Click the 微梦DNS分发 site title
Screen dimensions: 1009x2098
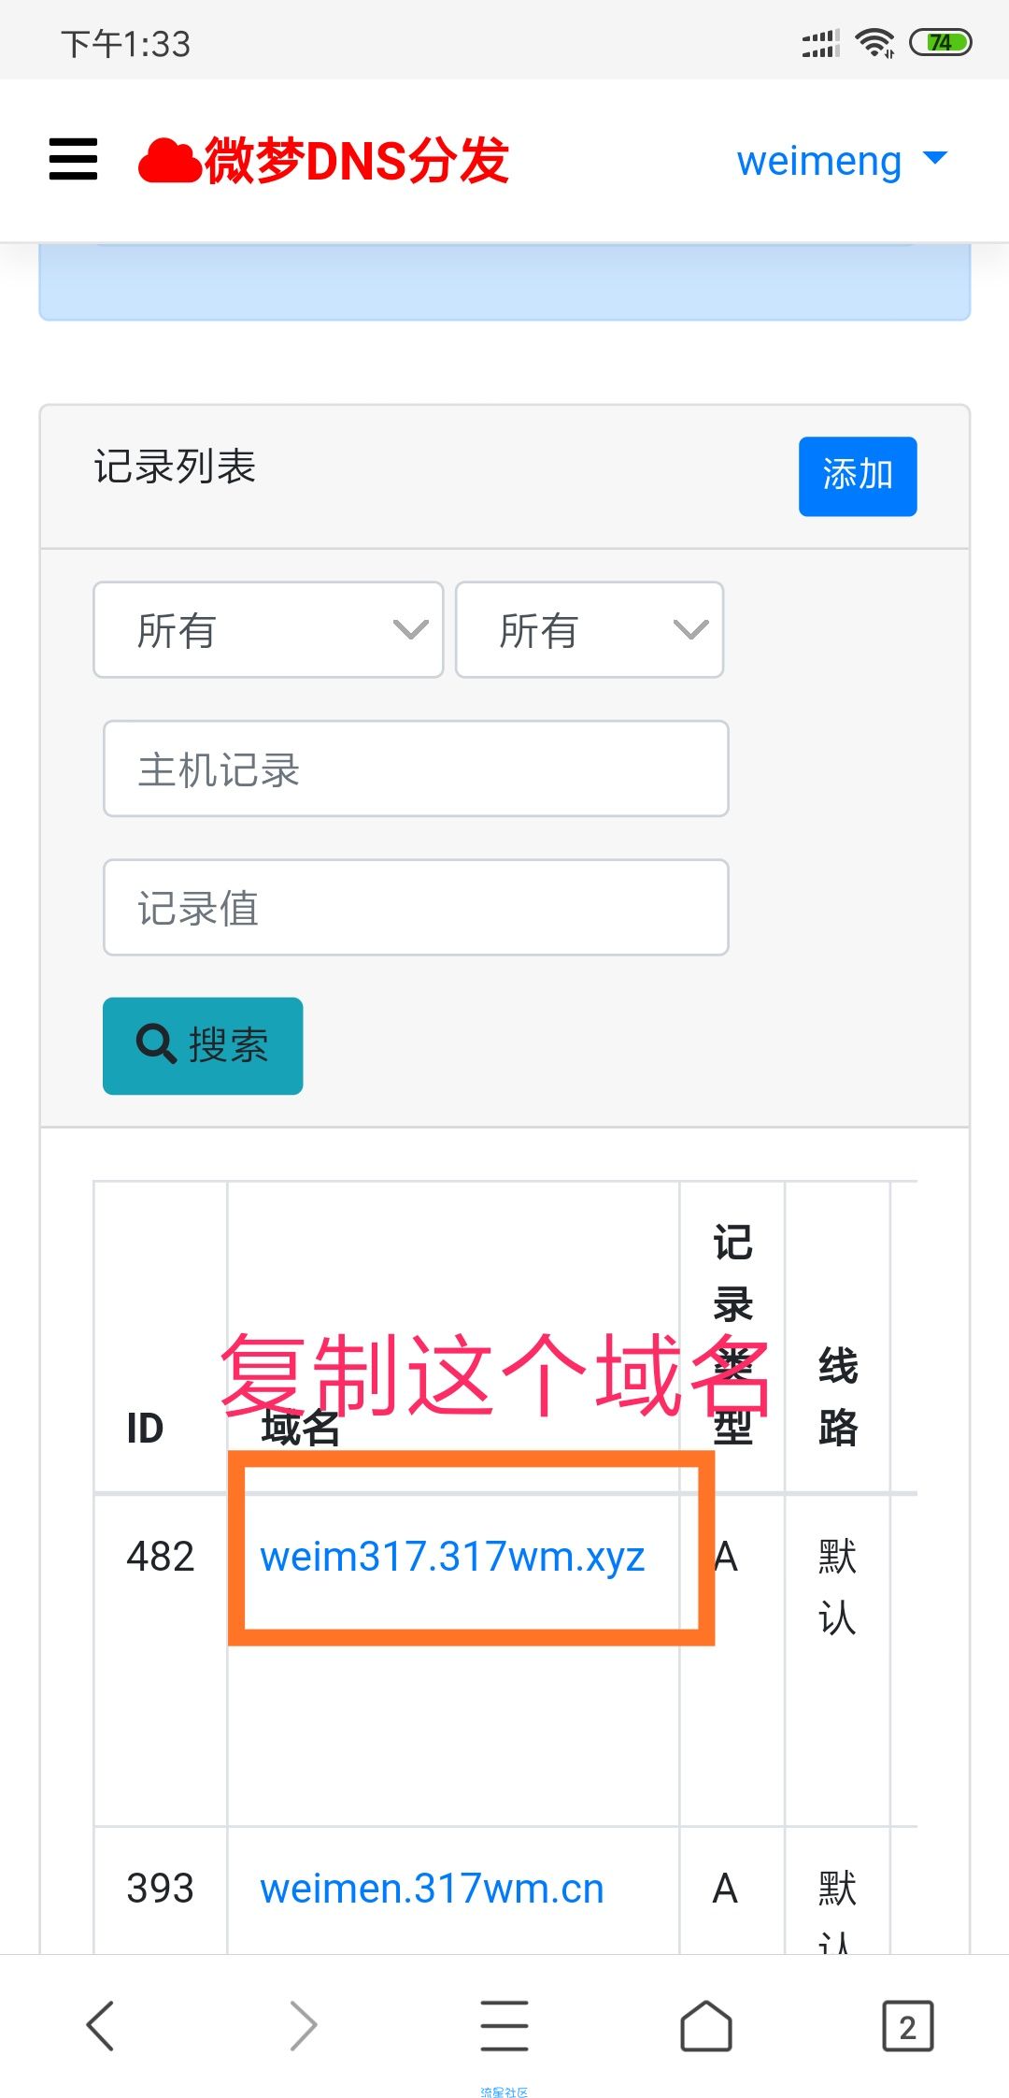(x=357, y=161)
